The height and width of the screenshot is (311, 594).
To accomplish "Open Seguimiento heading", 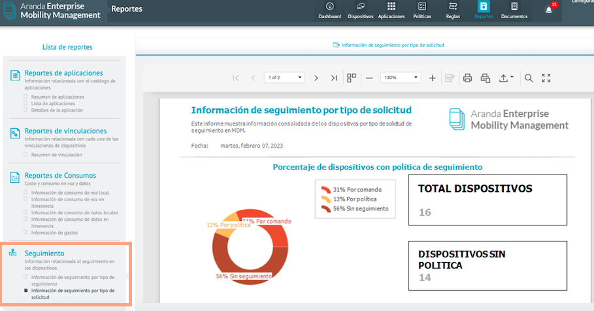I will pos(44,253).
